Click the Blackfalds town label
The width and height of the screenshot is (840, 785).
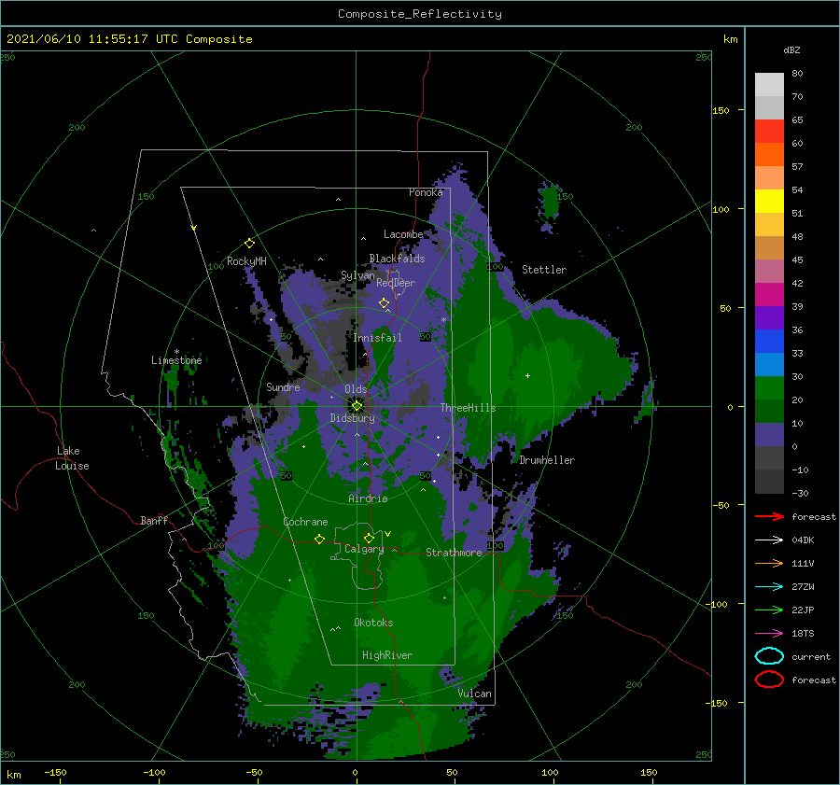click(397, 259)
